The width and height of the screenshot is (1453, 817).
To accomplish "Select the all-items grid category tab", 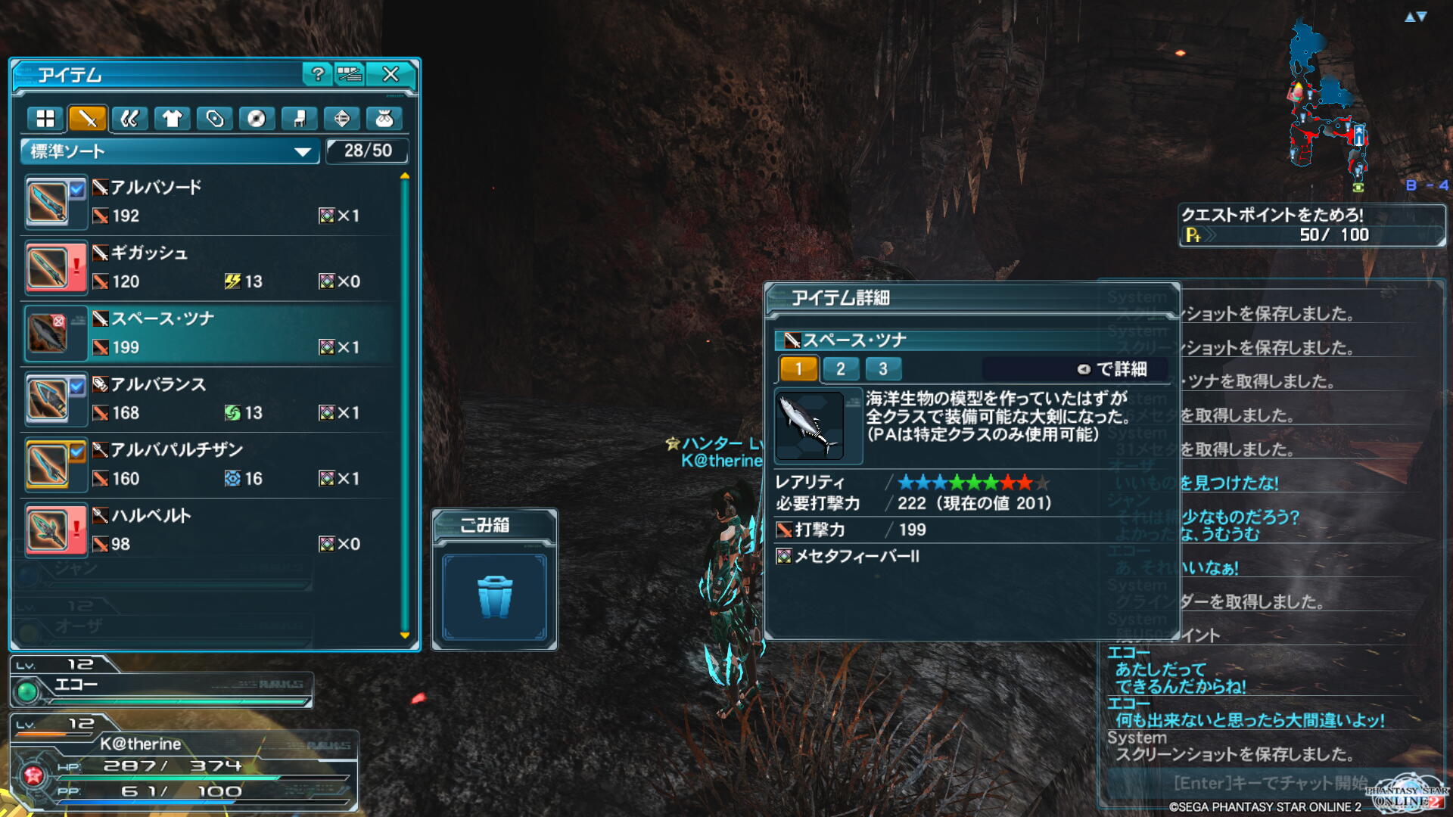I will click(x=45, y=119).
